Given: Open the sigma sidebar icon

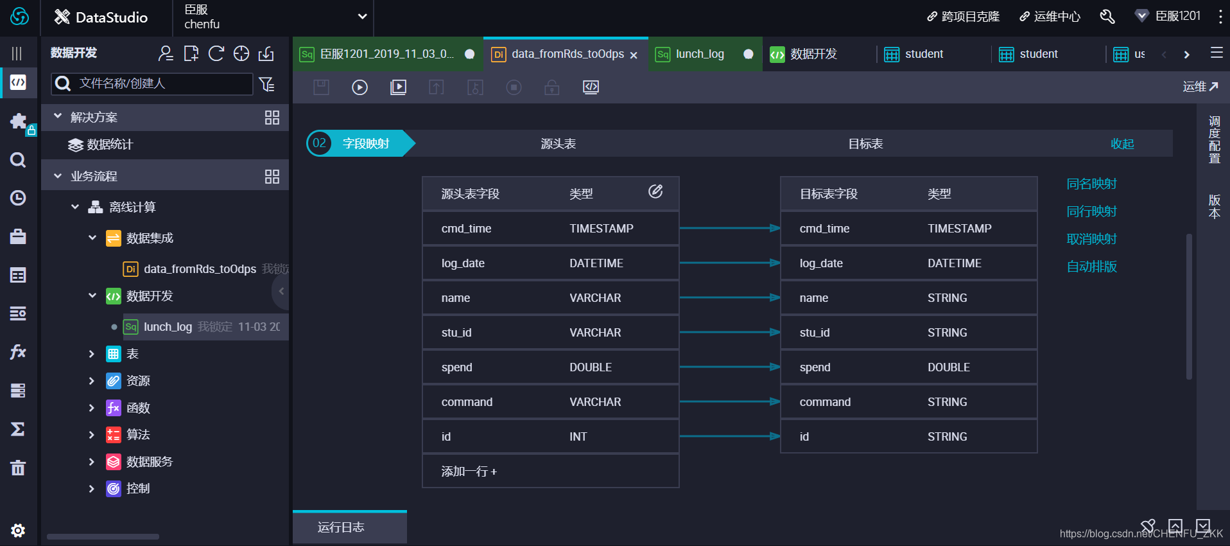Looking at the screenshot, I should (x=18, y=428).
